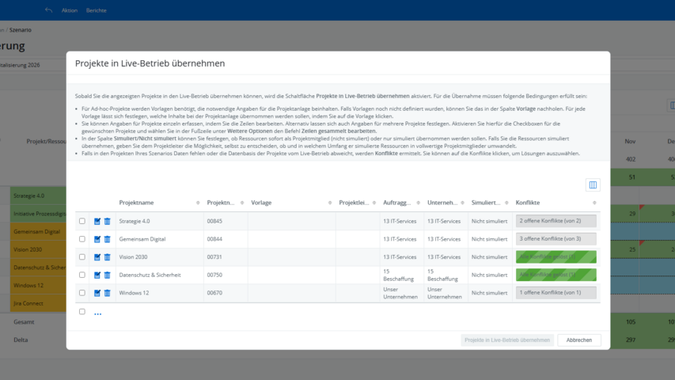Open the column chooser icon above the table
This screenshot has width=675, height=380.
(593, 185)
